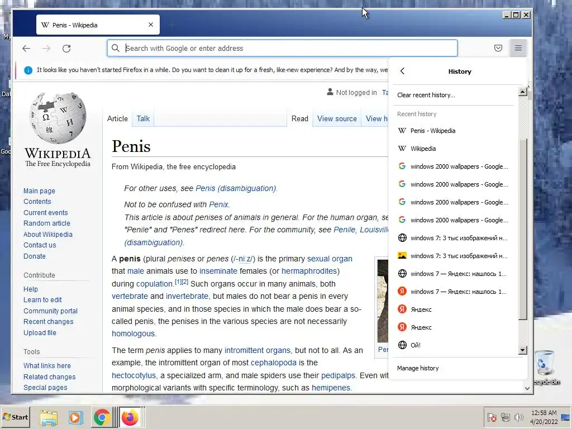Close the Penis - Wikipedia tab
Screen dimensions: 572x429
[151, 25]
